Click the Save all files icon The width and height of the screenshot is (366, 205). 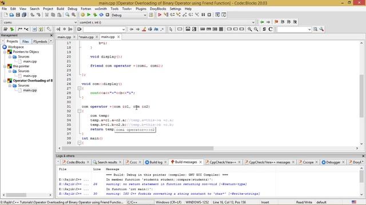[24, 15]
